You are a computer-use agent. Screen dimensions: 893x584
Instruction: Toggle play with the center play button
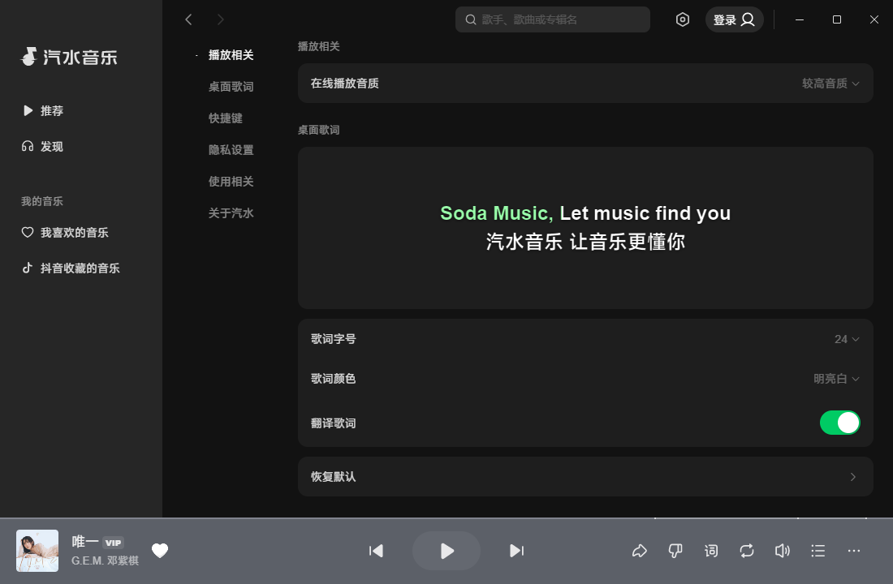point(446,551)
